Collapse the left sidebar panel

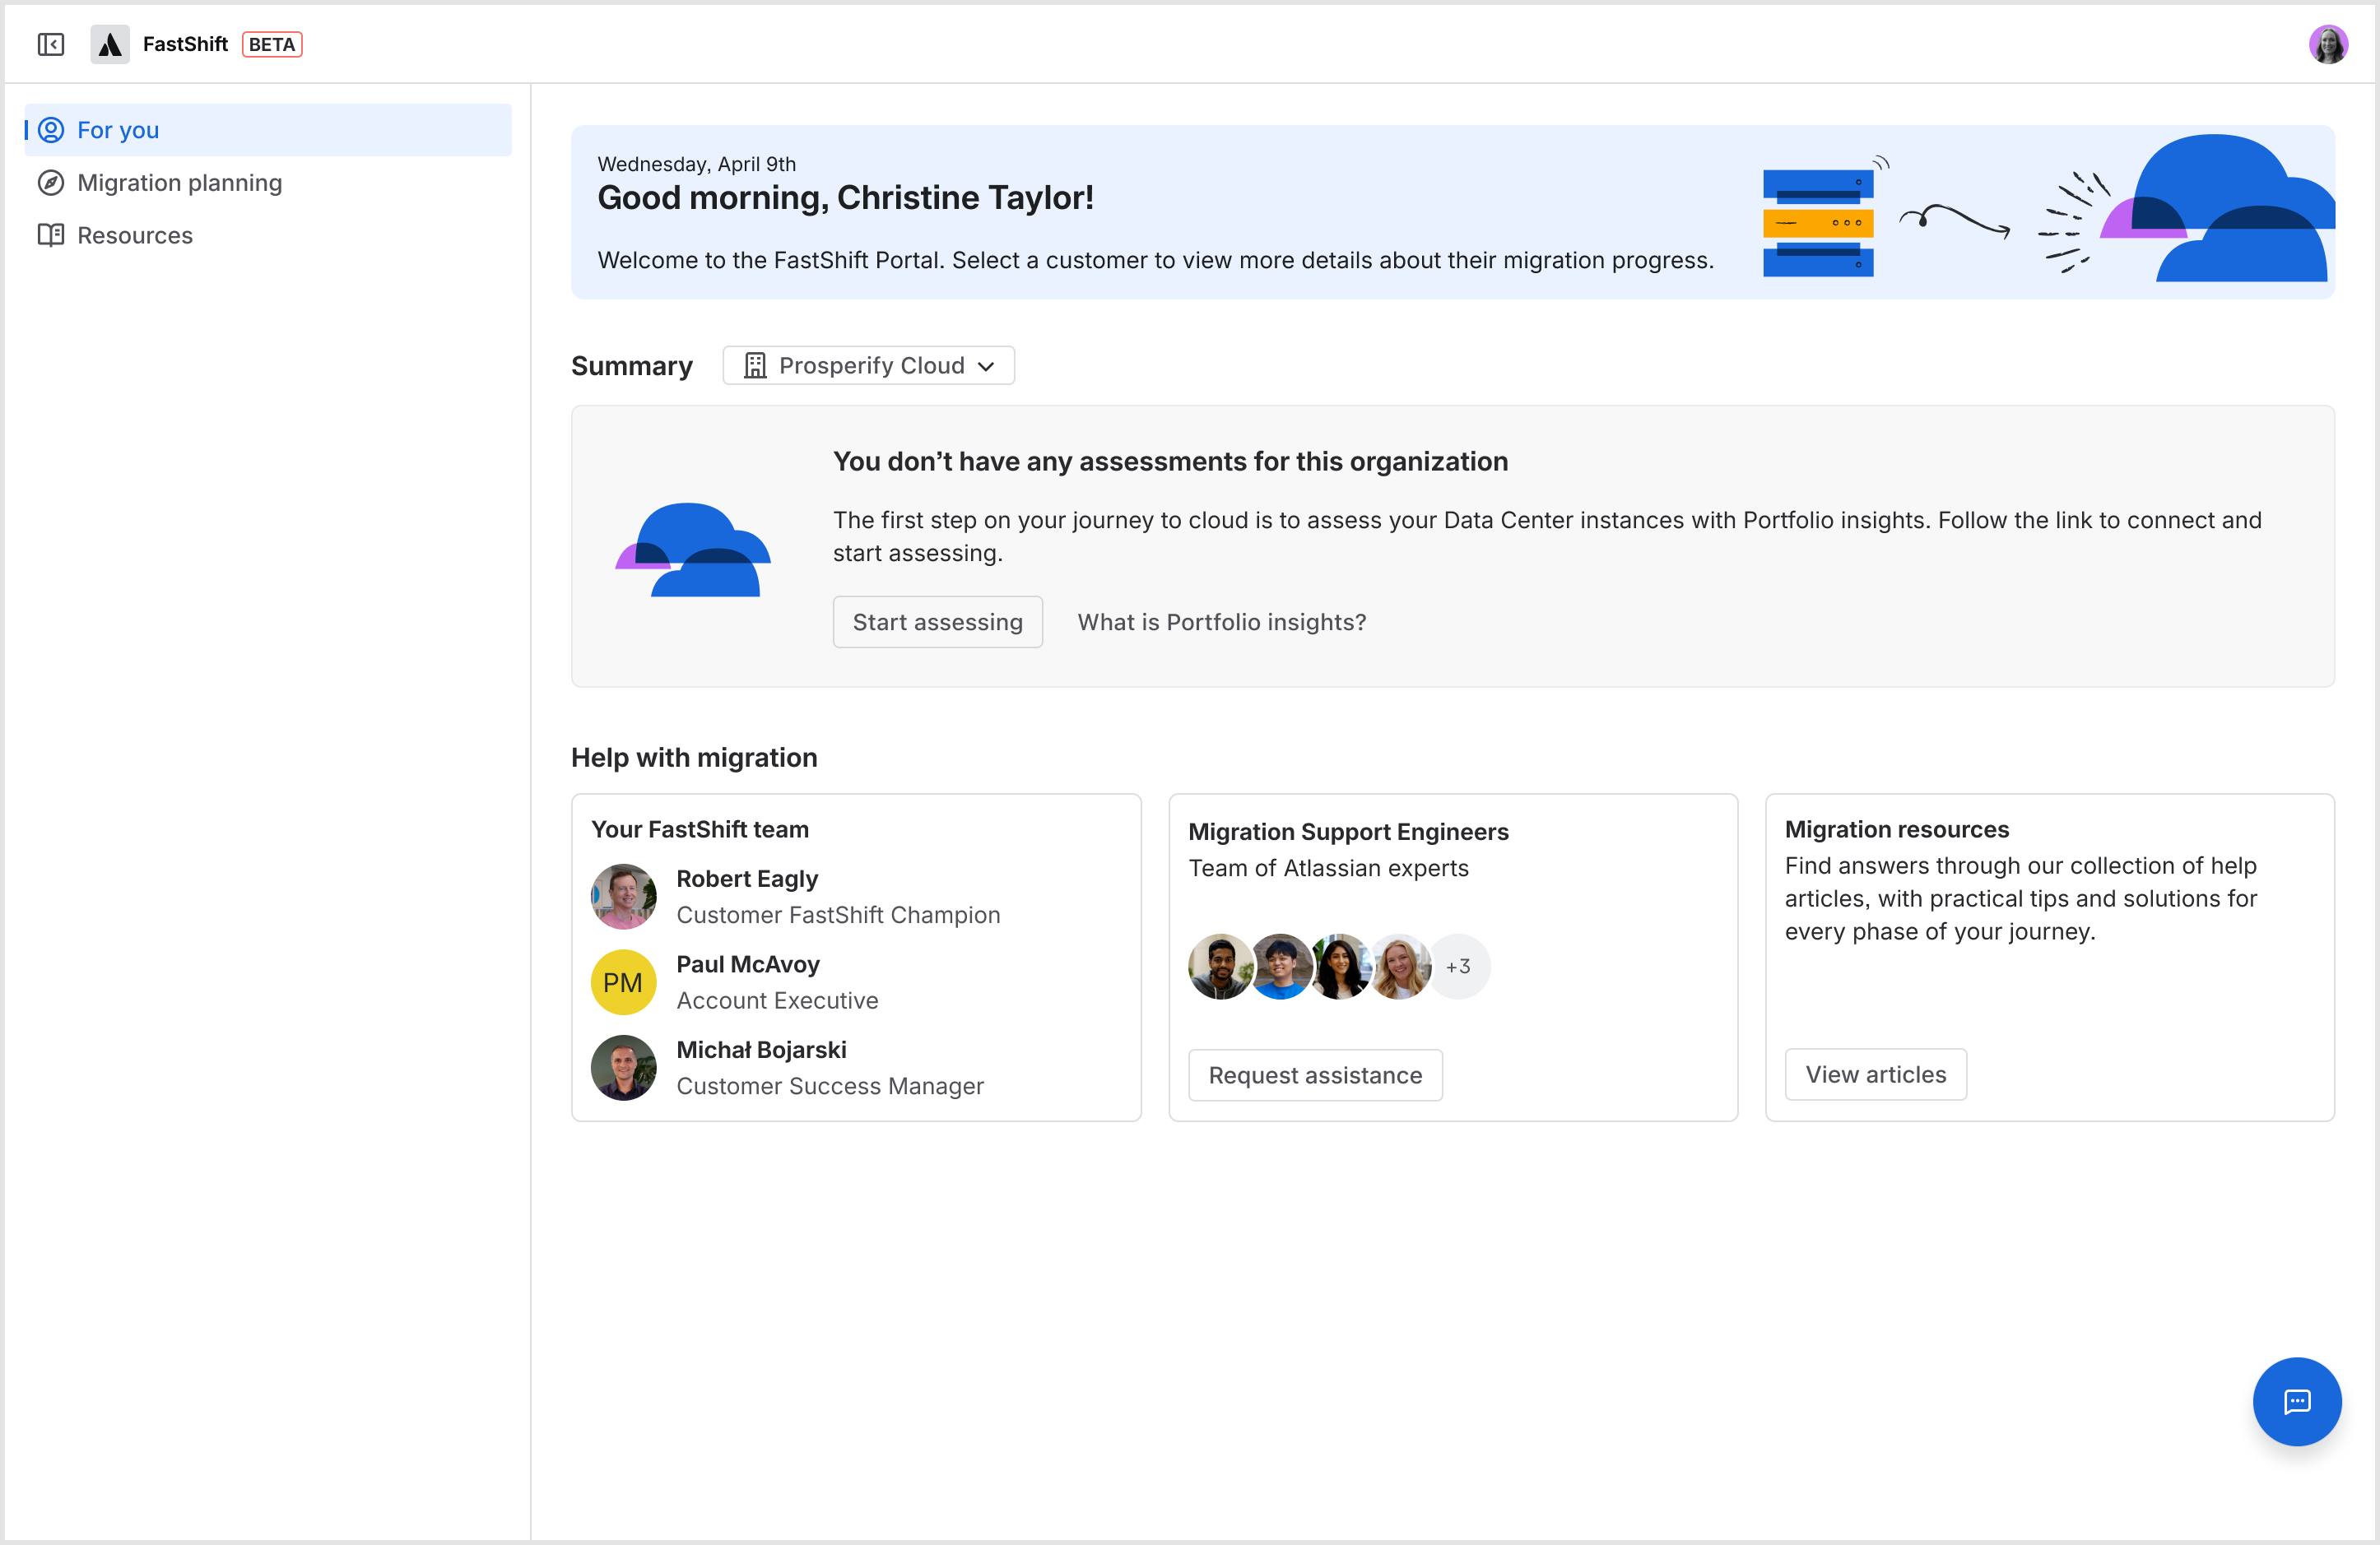[51, 44]
